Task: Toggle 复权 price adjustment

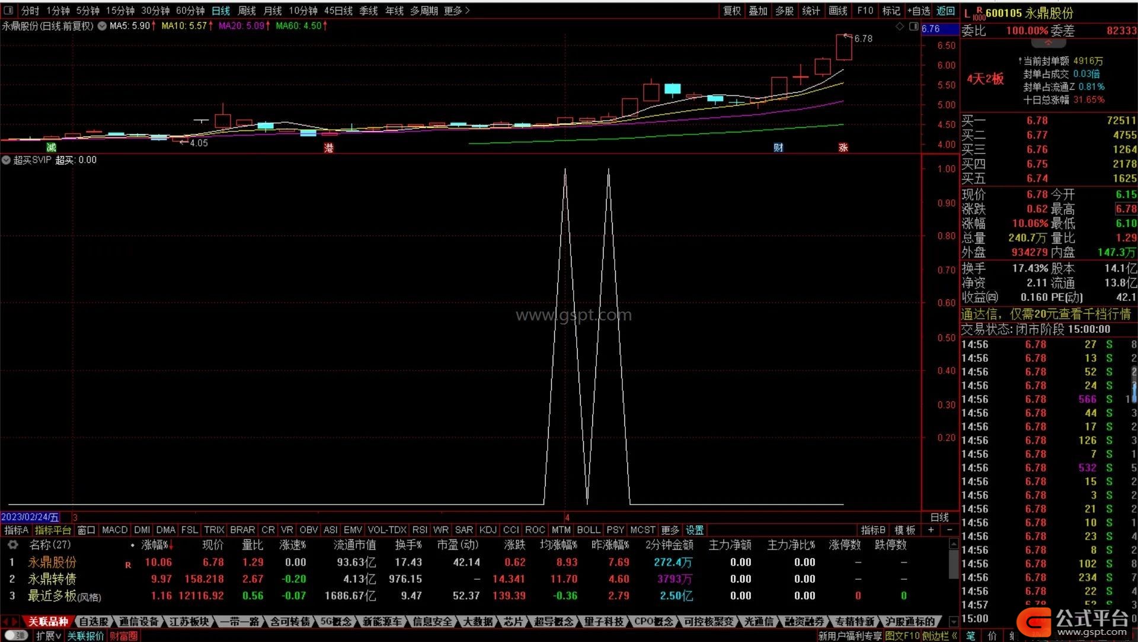Action: [732, 11]
